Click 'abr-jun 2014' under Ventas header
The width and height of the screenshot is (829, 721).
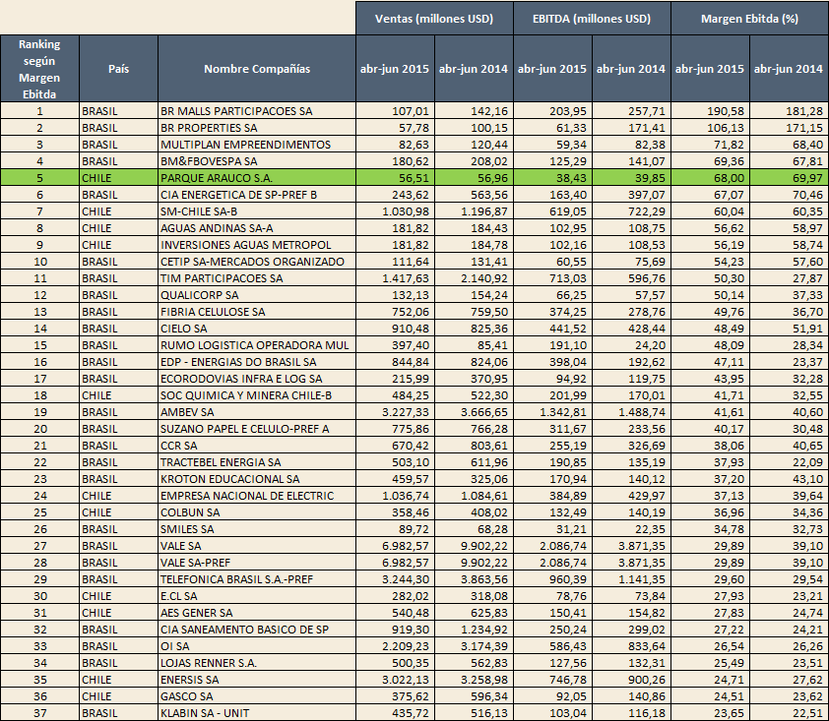(x=474, y=69)
